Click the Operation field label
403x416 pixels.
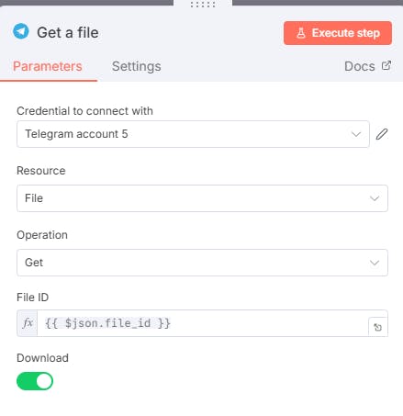(42, 235)
